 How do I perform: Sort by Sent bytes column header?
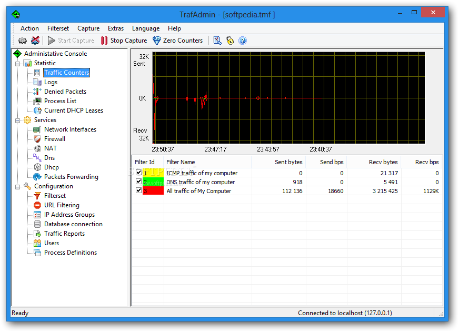[x=278, y=162]
